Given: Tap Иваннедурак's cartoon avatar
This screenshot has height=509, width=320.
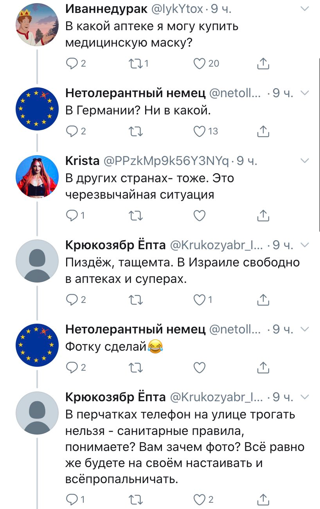Looking at the screenshot, I should coord(37,25).
